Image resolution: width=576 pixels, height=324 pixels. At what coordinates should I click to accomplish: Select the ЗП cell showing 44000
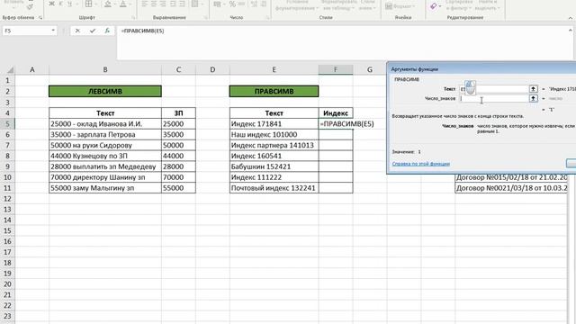[178, 156]
